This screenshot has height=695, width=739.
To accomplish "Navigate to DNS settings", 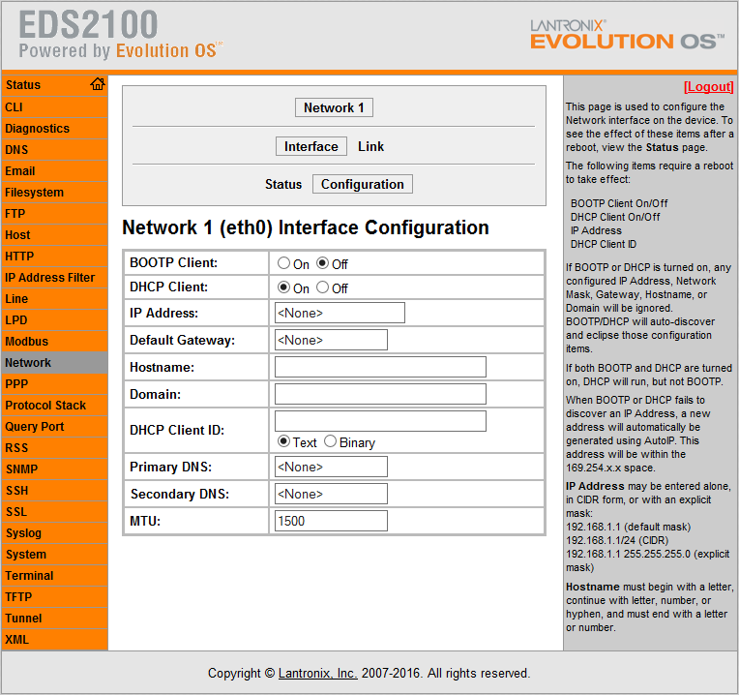I will click(x=55, y=149).
